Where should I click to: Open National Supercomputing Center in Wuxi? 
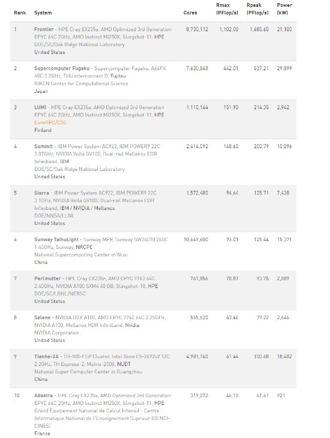click(81, 255)
